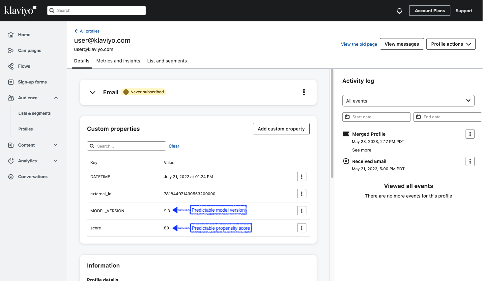
Task: Focus the top Search field
Action: [97, 11]
